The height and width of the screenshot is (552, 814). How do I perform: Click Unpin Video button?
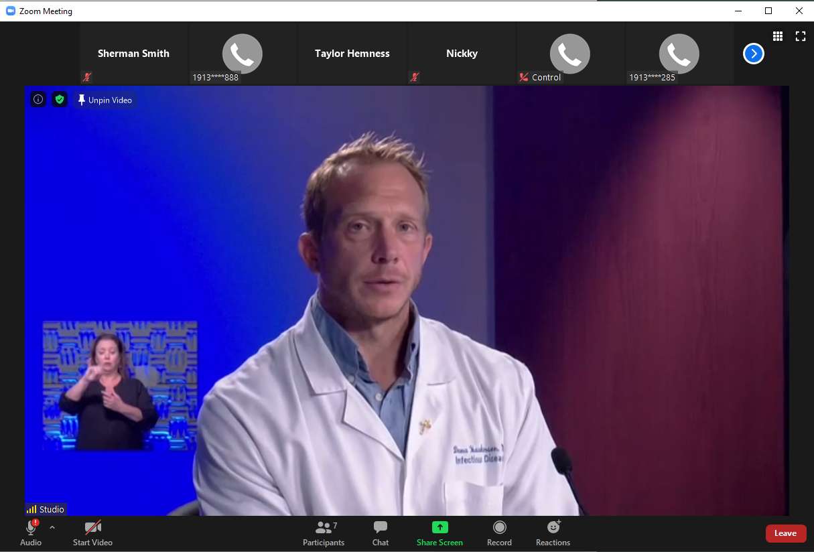click(x=105, y=100)
